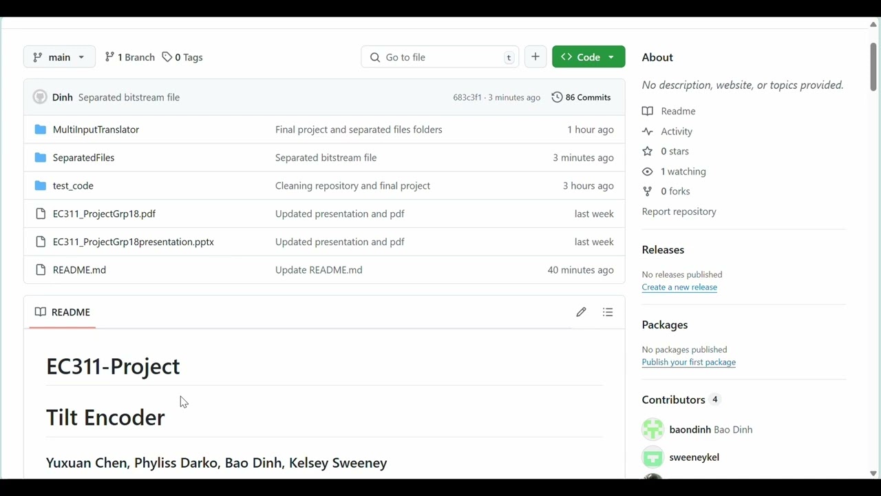Open 'Updated presentation and pdf' commit for PDF row
Screen dimensions: 881x496
pos(340,214)
